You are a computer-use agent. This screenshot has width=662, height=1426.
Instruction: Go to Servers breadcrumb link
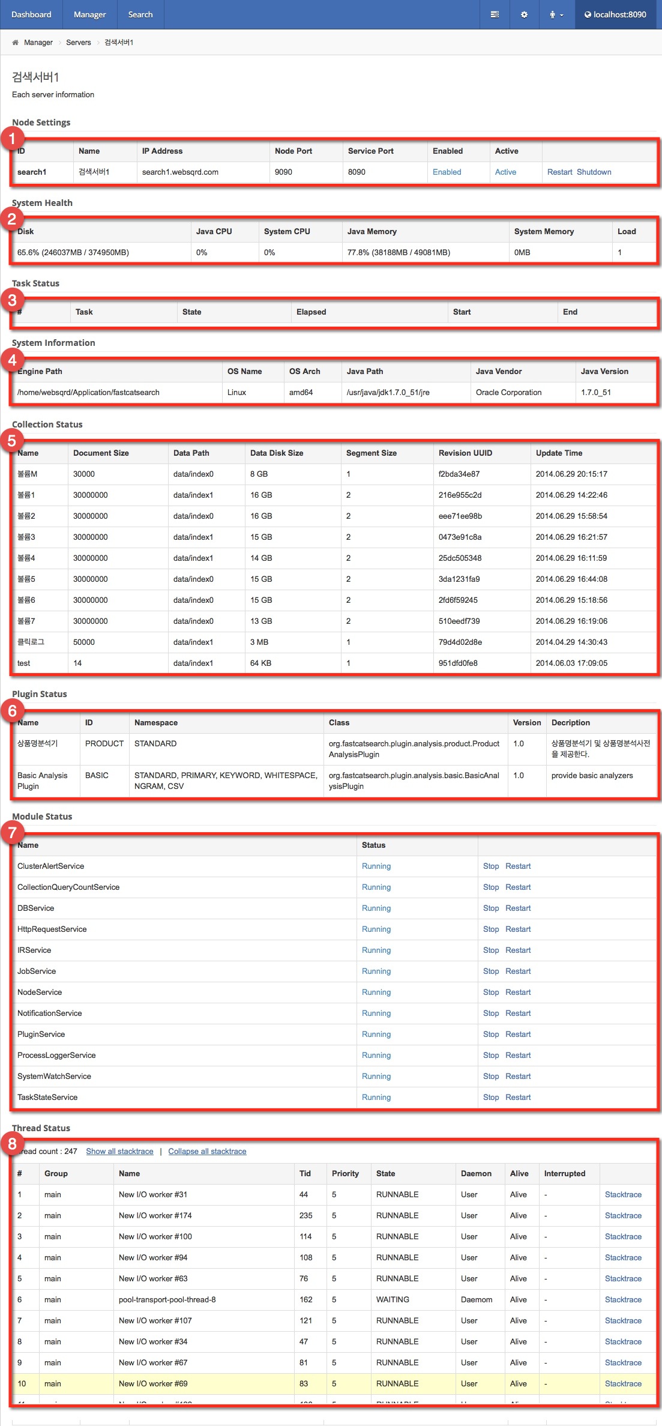[79, 43]
